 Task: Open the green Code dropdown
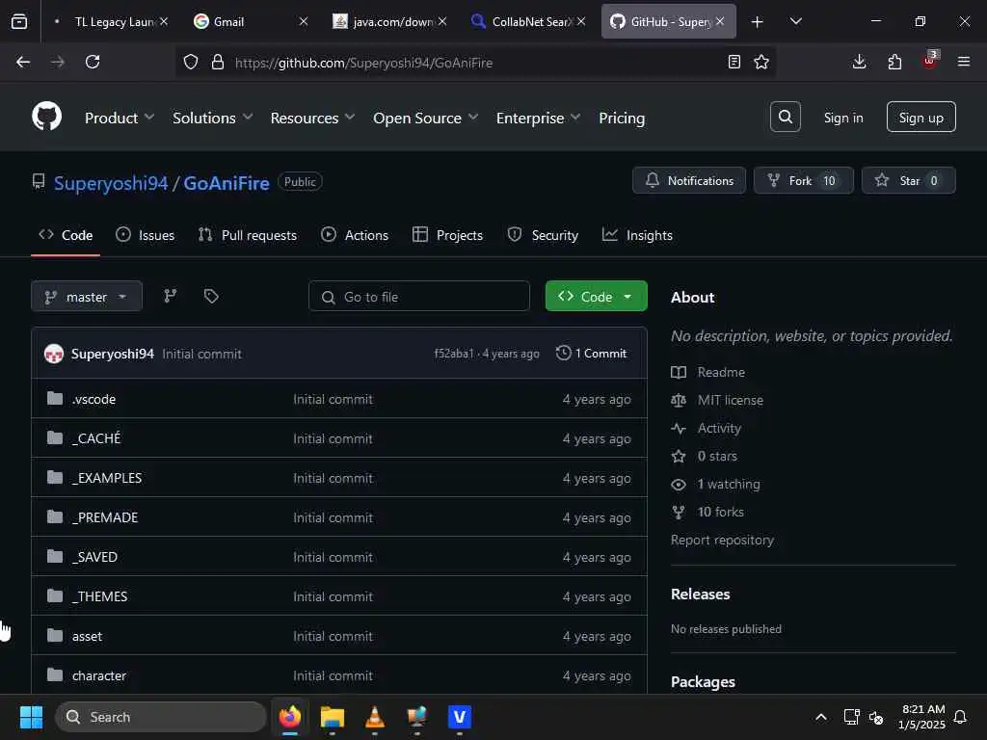(x=596, y=297)
